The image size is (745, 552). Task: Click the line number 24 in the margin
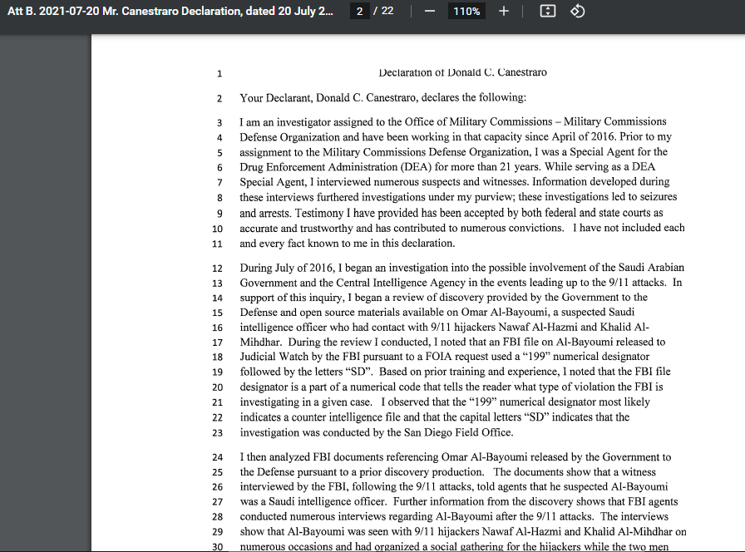coord(217,457)
